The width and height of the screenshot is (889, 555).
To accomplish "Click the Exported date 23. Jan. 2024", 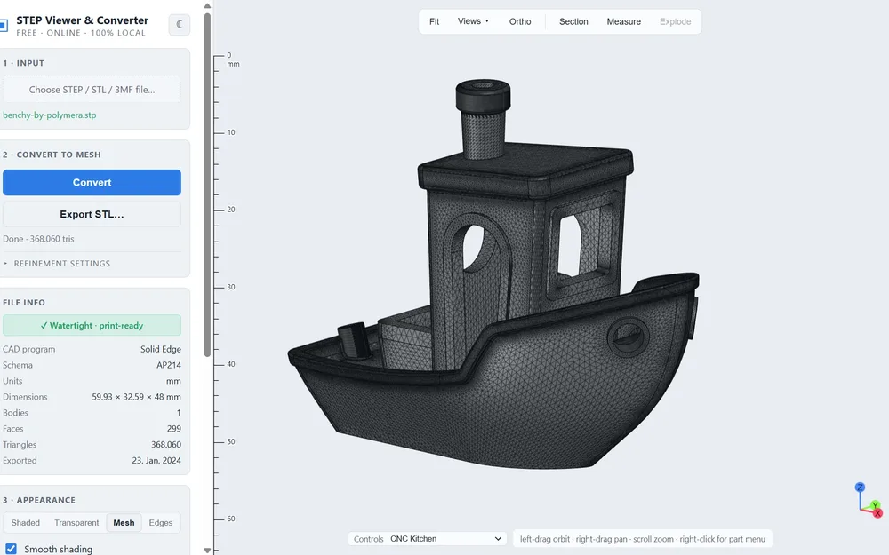I will pyautogui.click(x=156, y=460).
